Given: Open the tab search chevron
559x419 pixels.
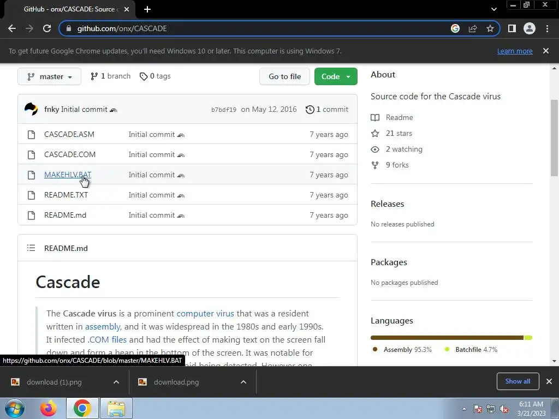Looking at the screenshot, I should (x=493, y=9).
